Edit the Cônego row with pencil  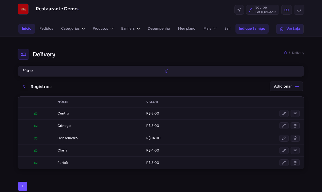point(284,126)
